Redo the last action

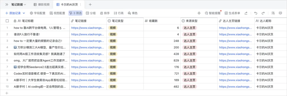coord(263,13)
